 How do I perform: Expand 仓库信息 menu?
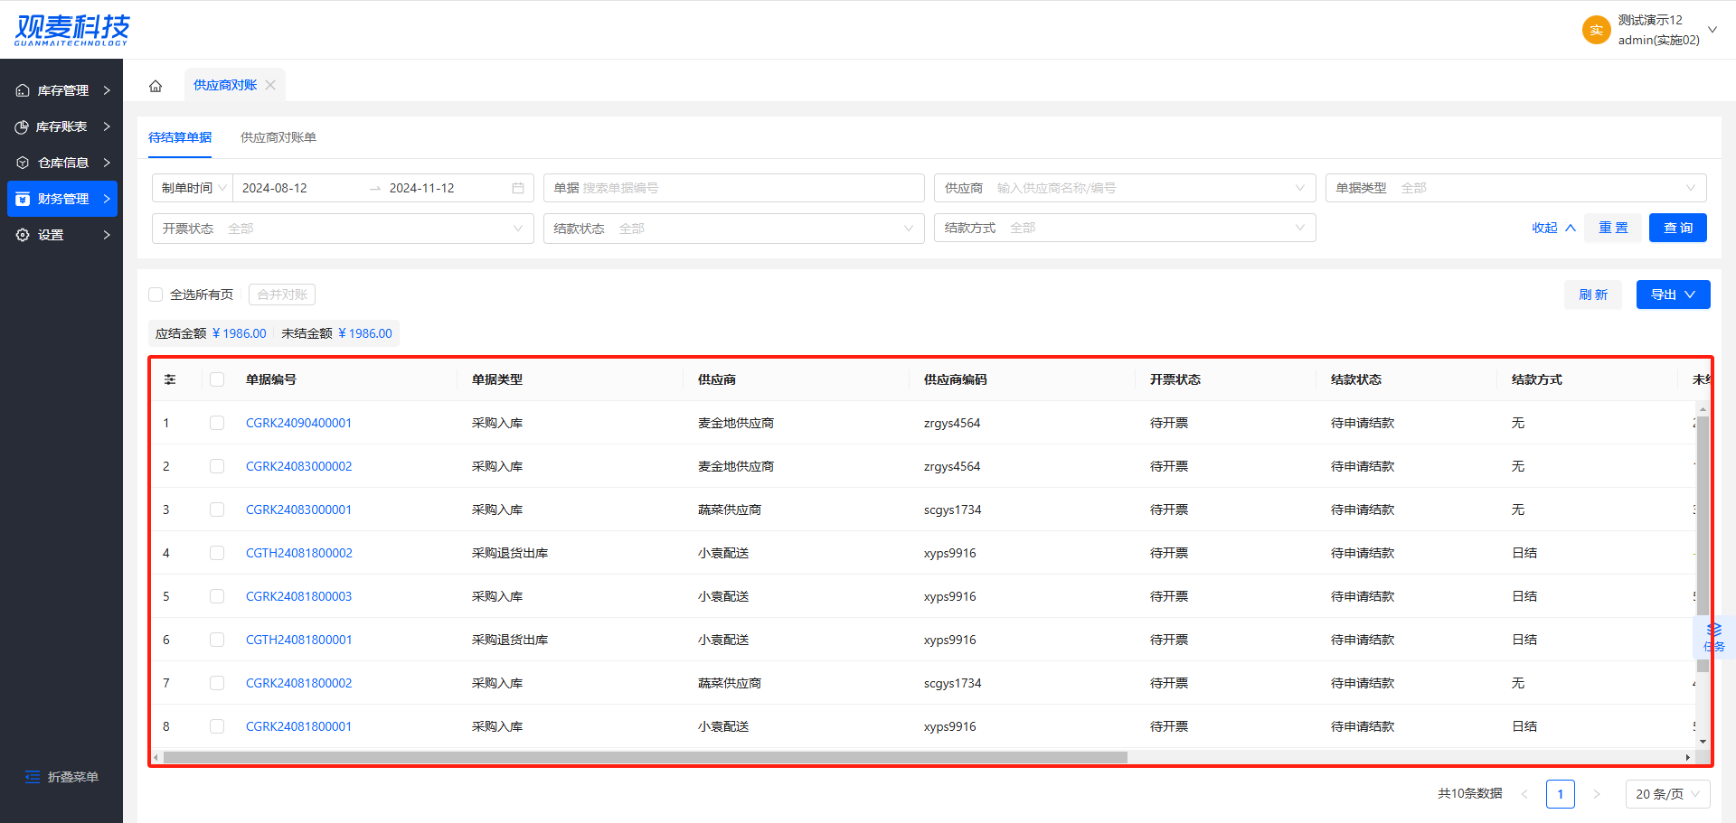click(x=61, y=163)
